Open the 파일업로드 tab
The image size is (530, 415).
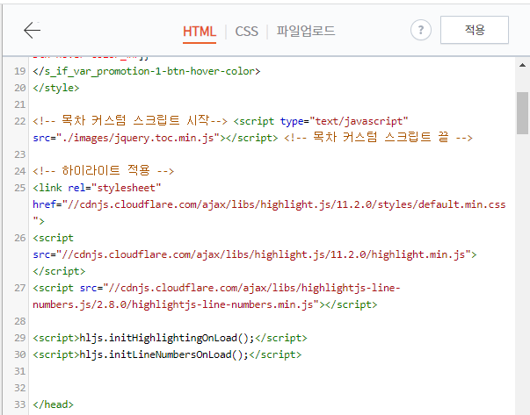point(306,31)
